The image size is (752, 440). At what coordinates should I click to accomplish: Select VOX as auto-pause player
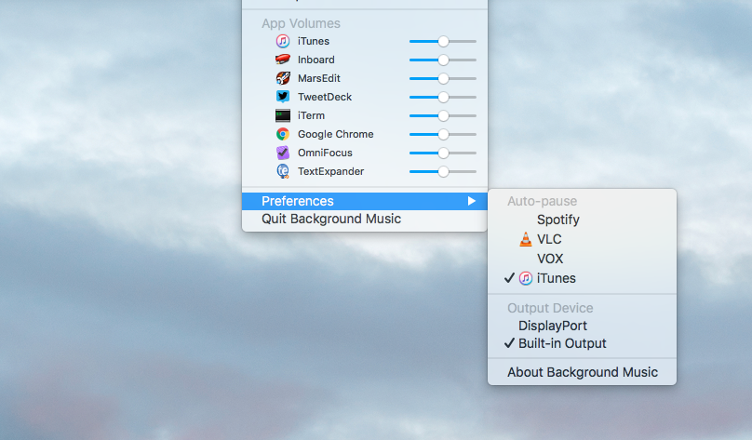click(583, 259)
